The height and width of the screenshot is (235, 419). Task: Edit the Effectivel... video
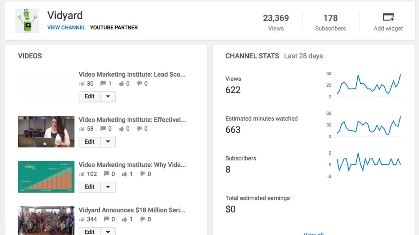[90, 142]
